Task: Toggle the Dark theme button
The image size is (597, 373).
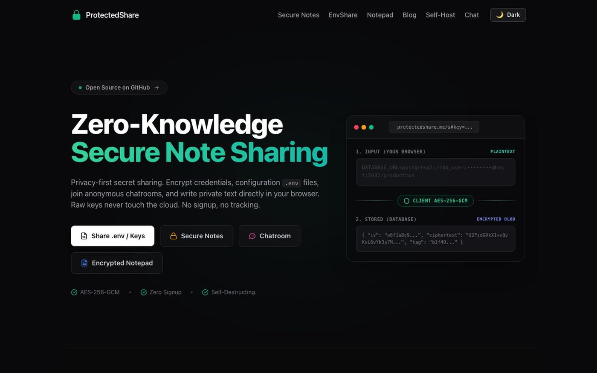Action: click(508, 15)
